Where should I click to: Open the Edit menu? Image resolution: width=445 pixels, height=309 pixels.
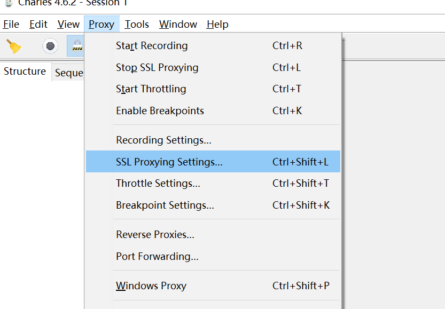coord(38,25)
